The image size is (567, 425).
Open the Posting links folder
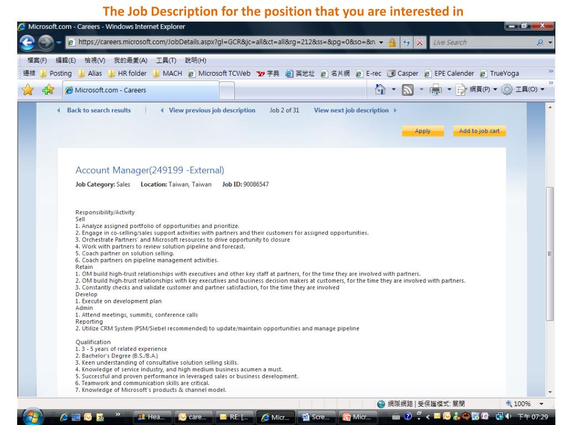tap(56, 74)
